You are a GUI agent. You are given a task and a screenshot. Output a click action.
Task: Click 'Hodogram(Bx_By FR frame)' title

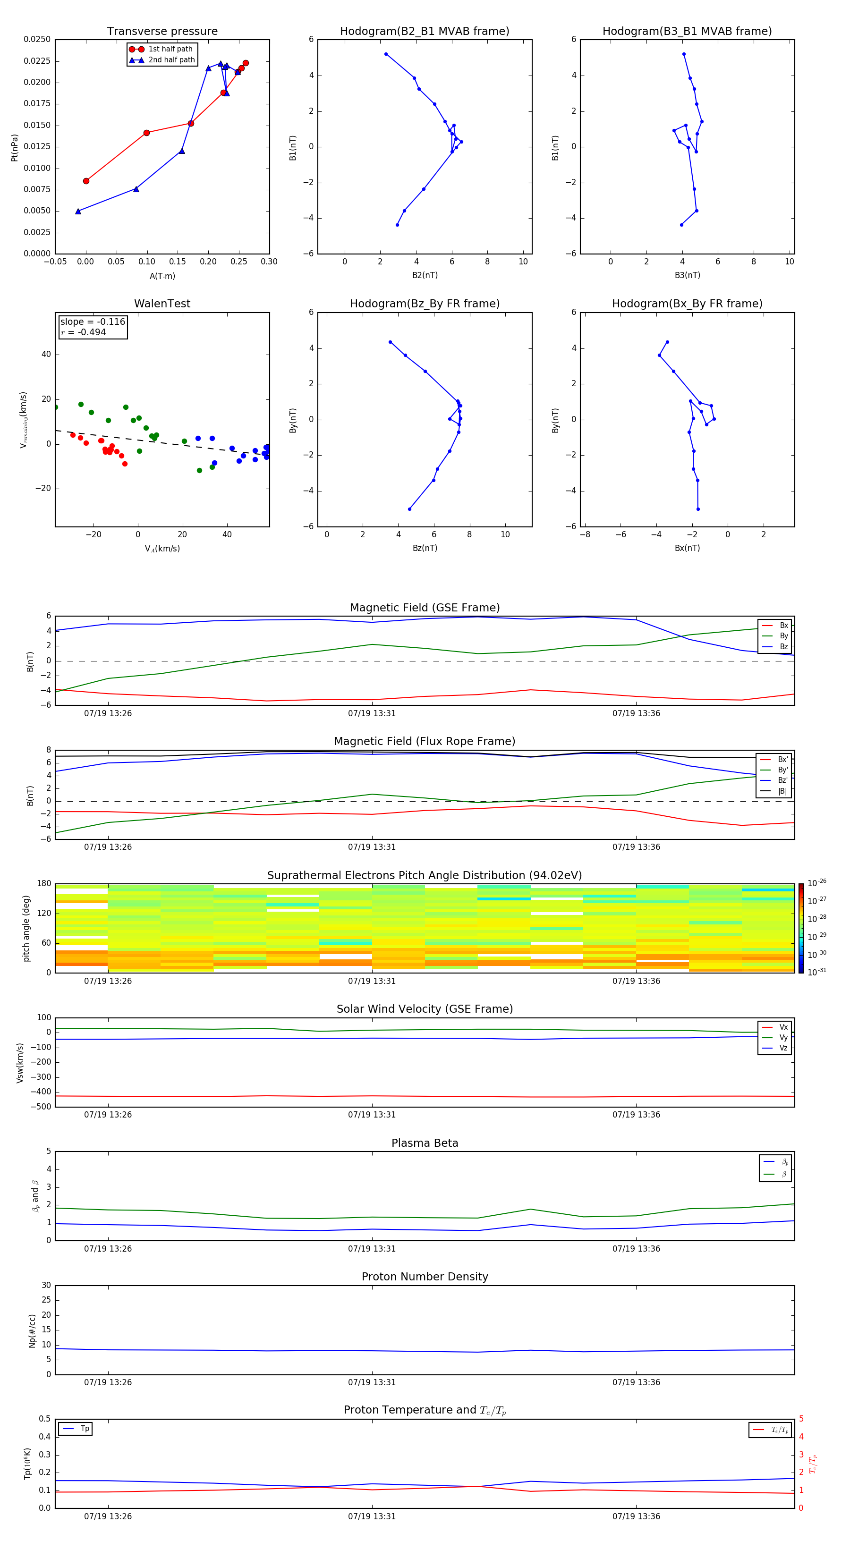click(687, 304)
